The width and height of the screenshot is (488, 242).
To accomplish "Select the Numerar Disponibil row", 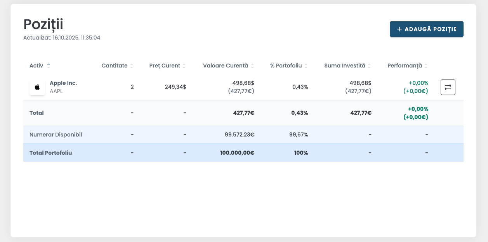I will 56,135.
